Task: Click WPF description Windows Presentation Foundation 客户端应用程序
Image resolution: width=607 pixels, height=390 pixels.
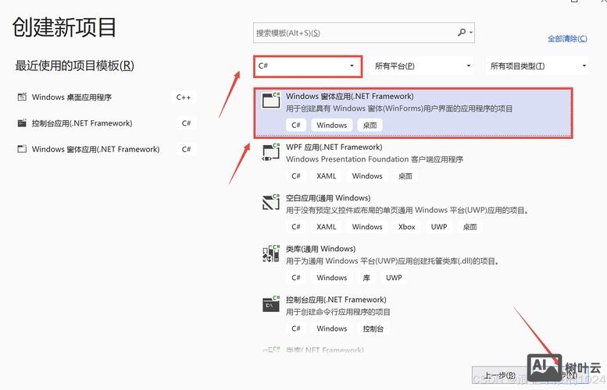Action: tap(375, 159)
